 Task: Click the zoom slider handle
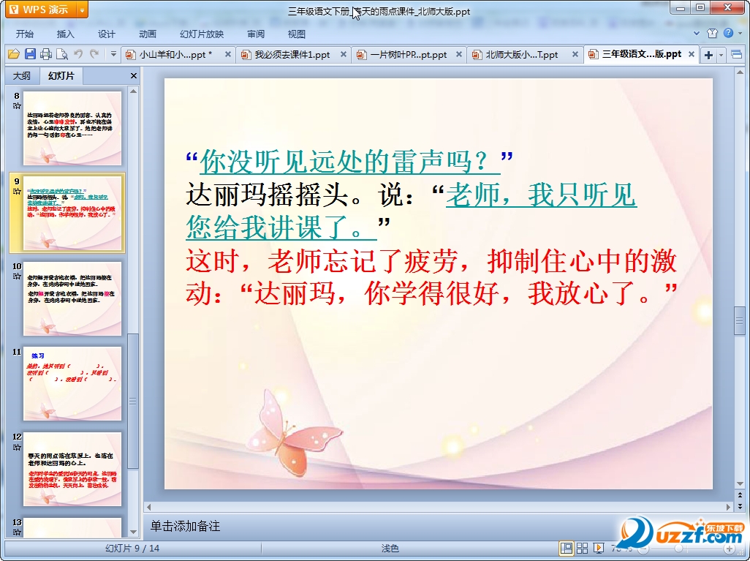678,549
